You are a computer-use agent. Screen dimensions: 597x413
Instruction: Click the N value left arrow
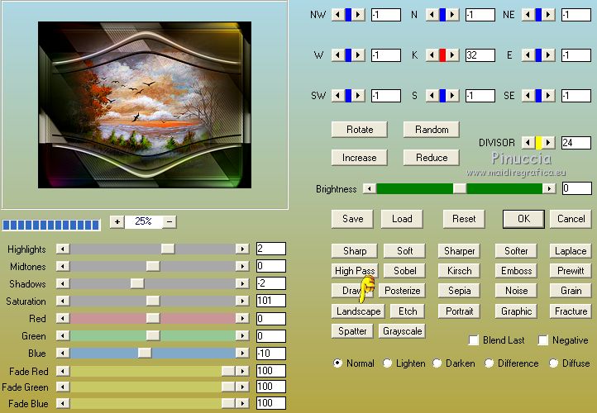(432, 15)
